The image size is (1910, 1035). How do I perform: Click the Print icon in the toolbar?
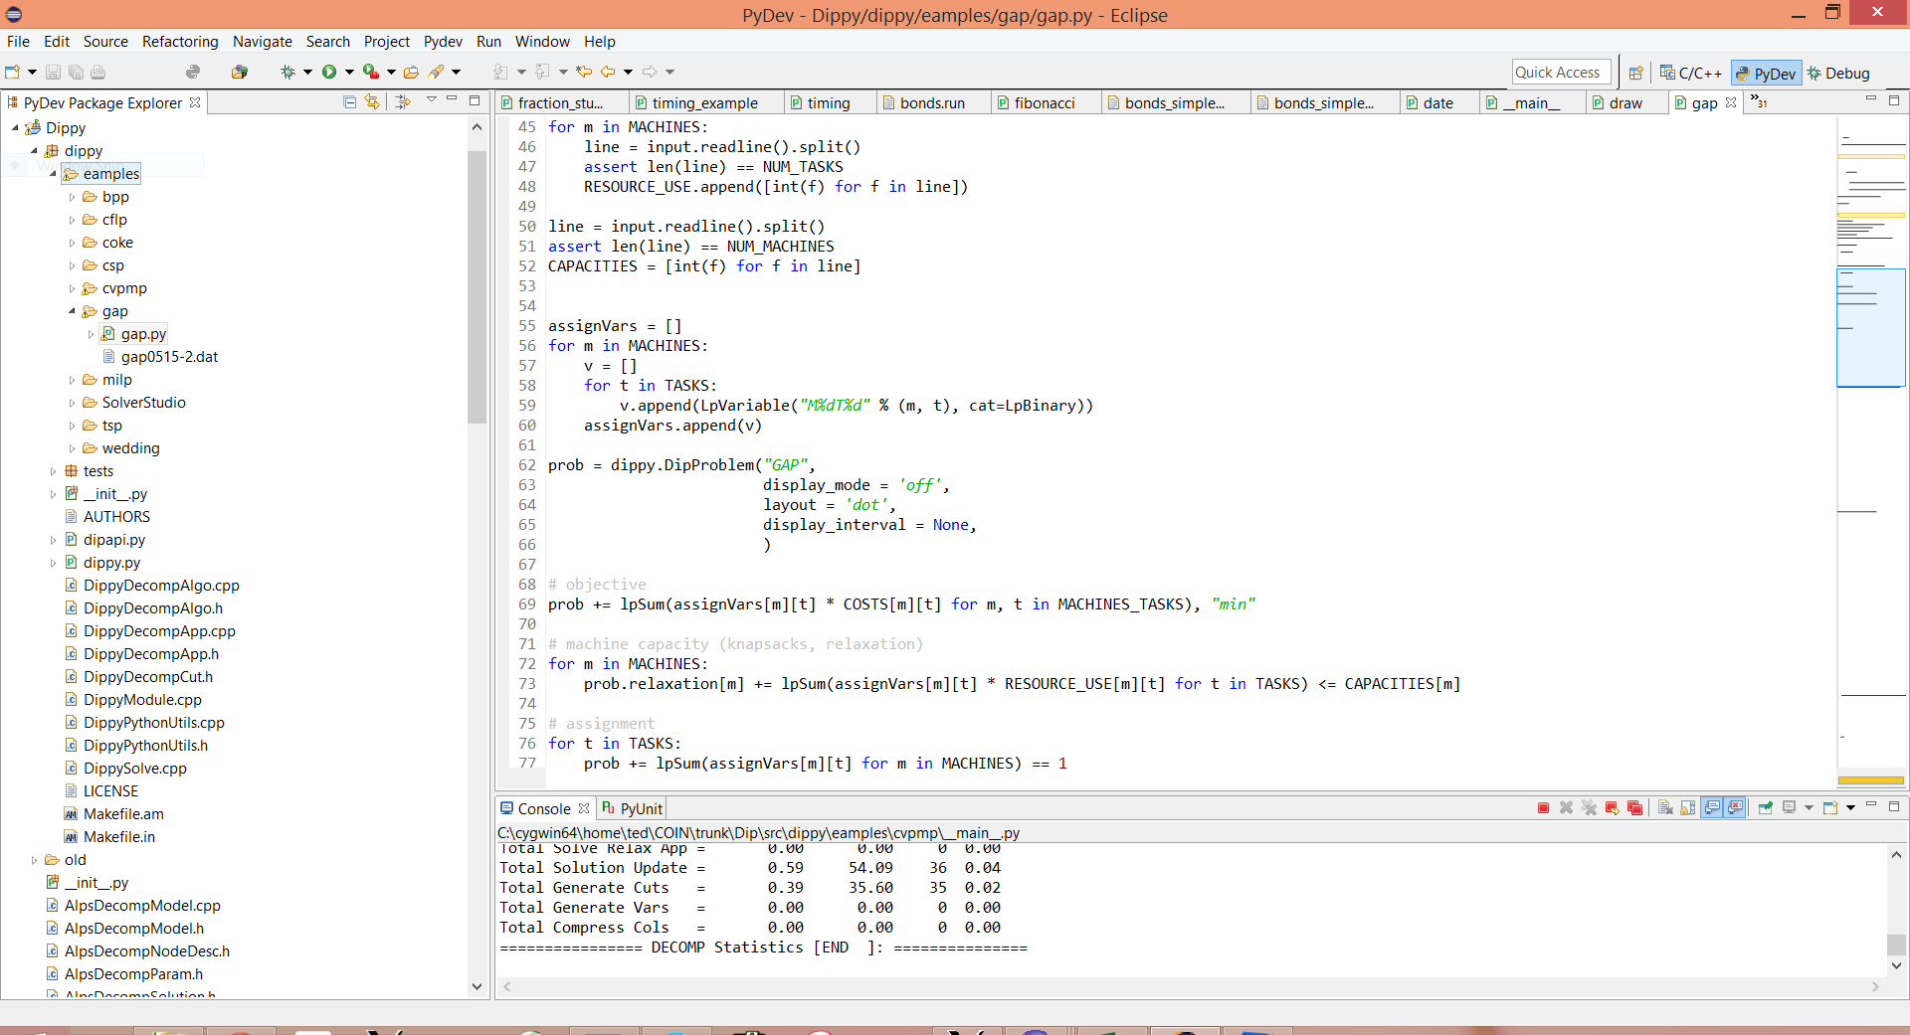[x=97, y=72]
